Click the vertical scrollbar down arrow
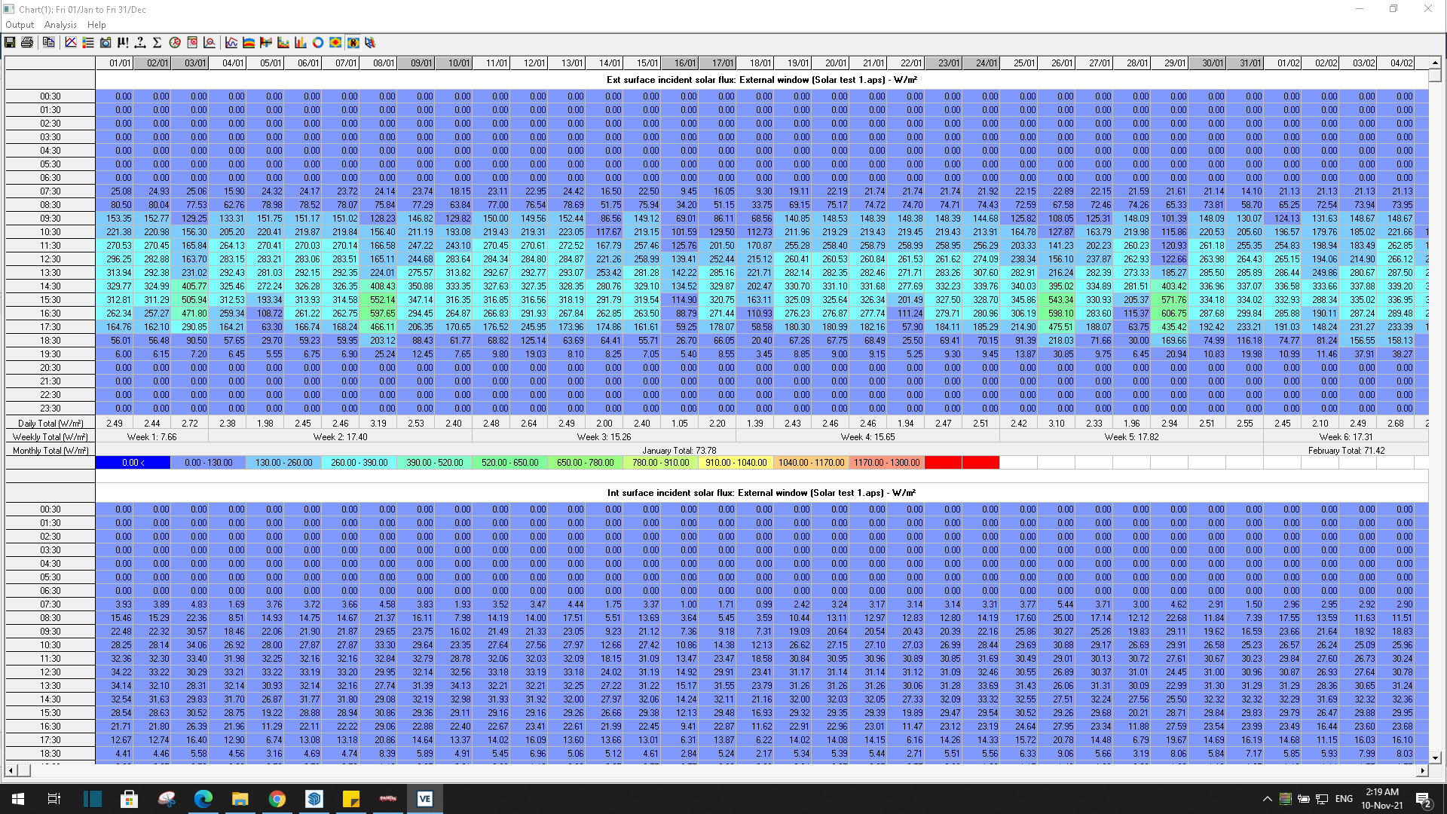Screen dimensions: 1447x814 tap(1435, 758)
